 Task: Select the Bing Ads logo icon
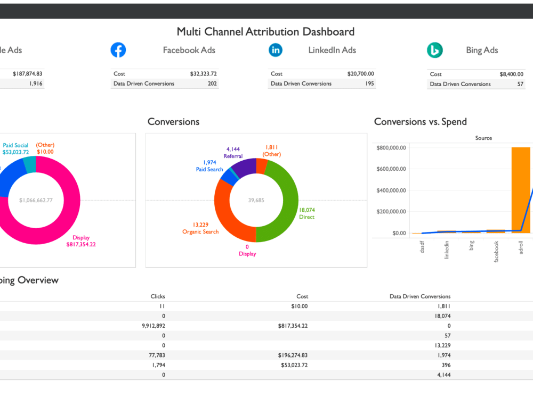click(x=435, y=49)
